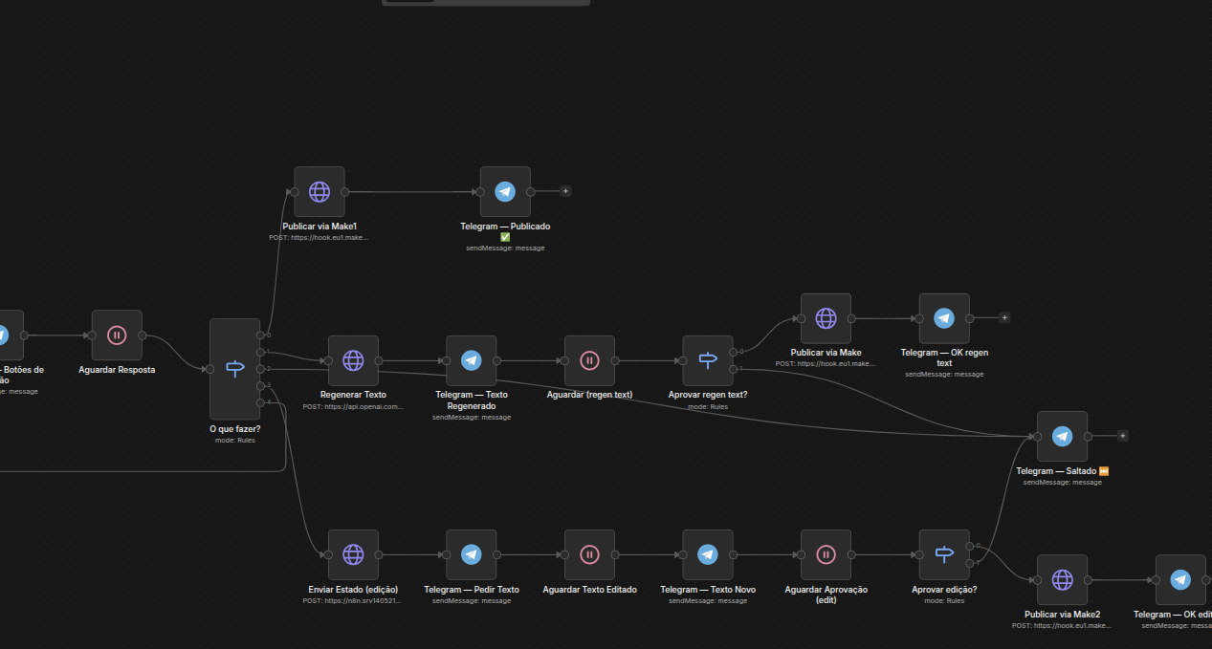The width and height of the screenshot is (1212, 649).
Task: Open the 'O que fazer?' switch node
Action: pos(234,369)
